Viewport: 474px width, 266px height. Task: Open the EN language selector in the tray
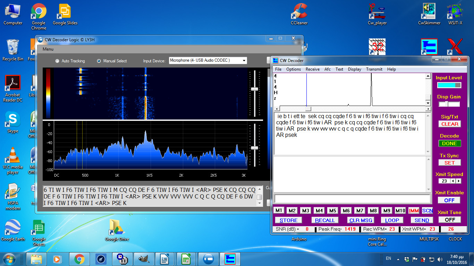pos(388,258)
